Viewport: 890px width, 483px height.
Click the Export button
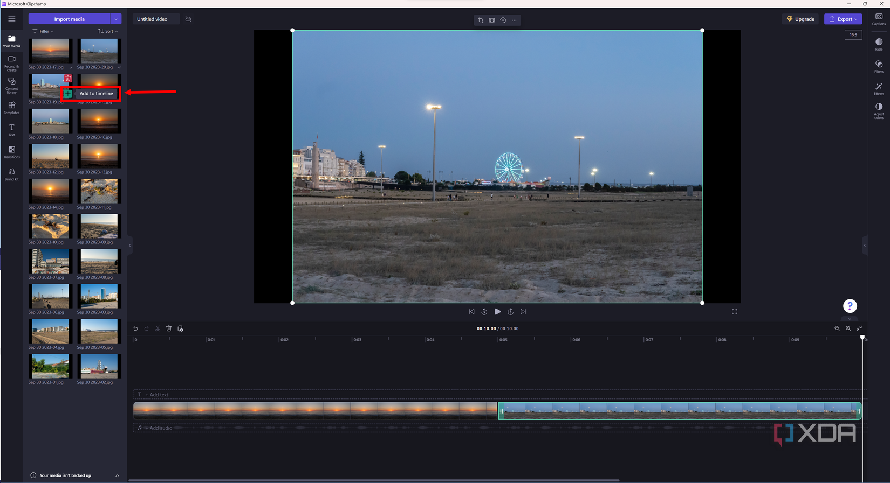[x=843, y=19]
